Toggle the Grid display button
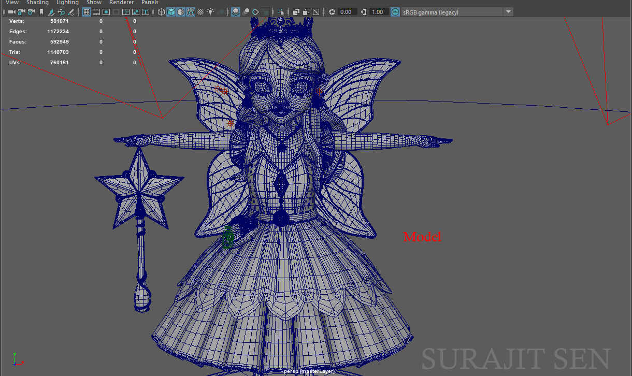The image size is (632, 376). (x=87, y=11)
